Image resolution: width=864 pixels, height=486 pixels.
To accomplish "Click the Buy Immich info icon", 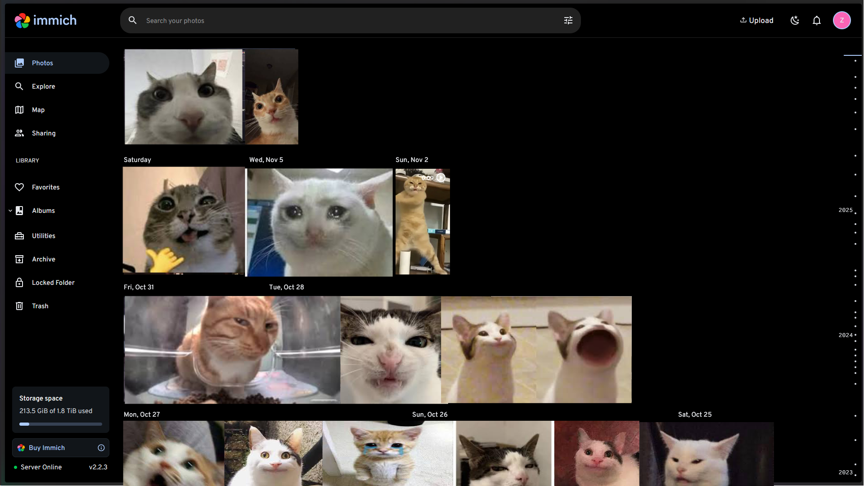I will click(101, 448).
